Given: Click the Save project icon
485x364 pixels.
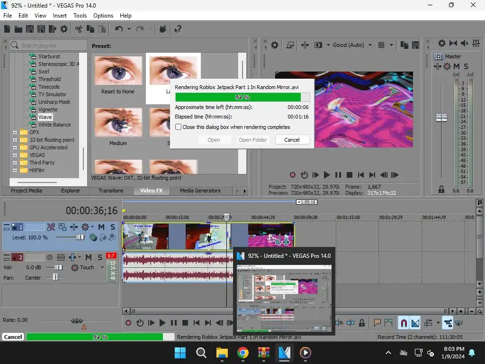Looking at the screenshot, I should (30, 29).
